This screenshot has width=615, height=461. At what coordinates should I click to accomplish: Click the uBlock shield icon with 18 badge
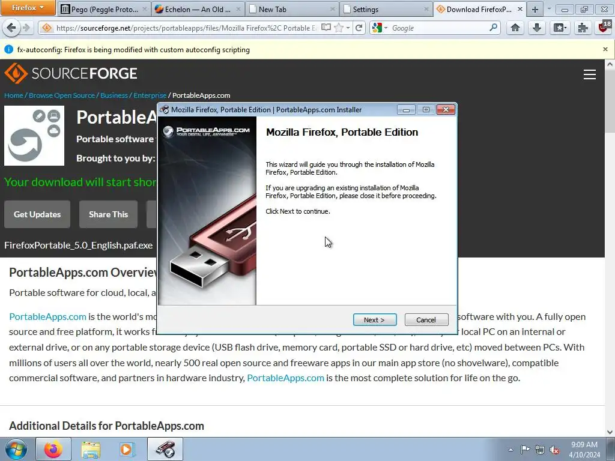(605, 26)
